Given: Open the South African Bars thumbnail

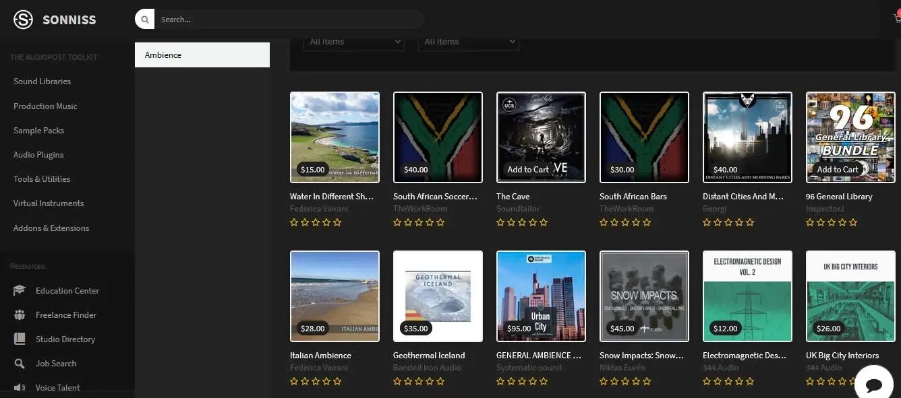Looking at the screenshot, I should 644,137.
